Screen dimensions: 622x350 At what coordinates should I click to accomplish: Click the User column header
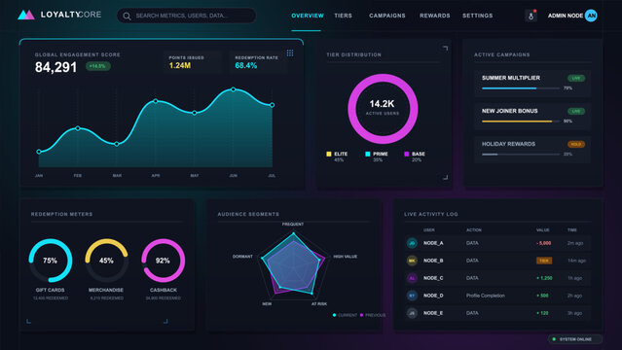pos(429,229)
